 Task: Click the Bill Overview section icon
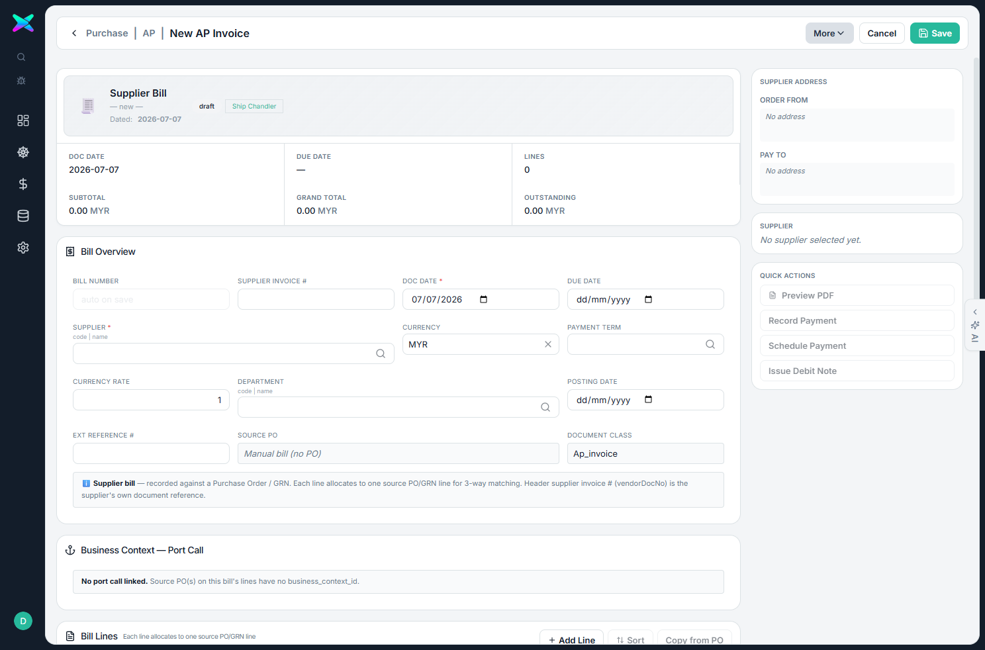click(x=70, y=252)
